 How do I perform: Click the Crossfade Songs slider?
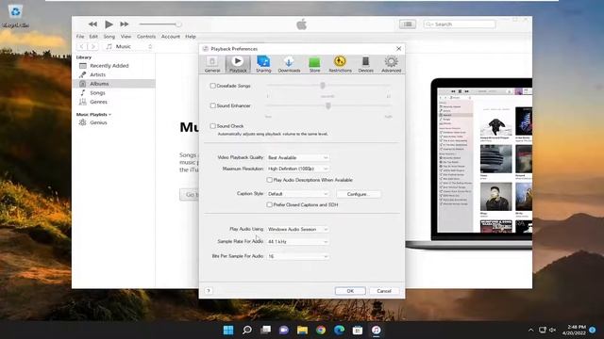328,86
